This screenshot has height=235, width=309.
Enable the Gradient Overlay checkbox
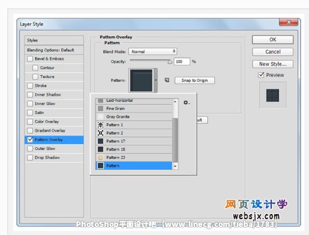coord(30,130)
